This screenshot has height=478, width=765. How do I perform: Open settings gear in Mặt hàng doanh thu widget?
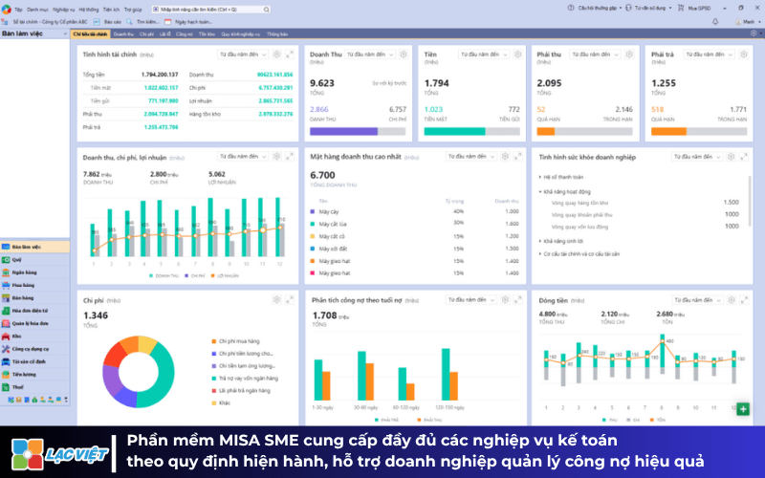click(505, 157)
